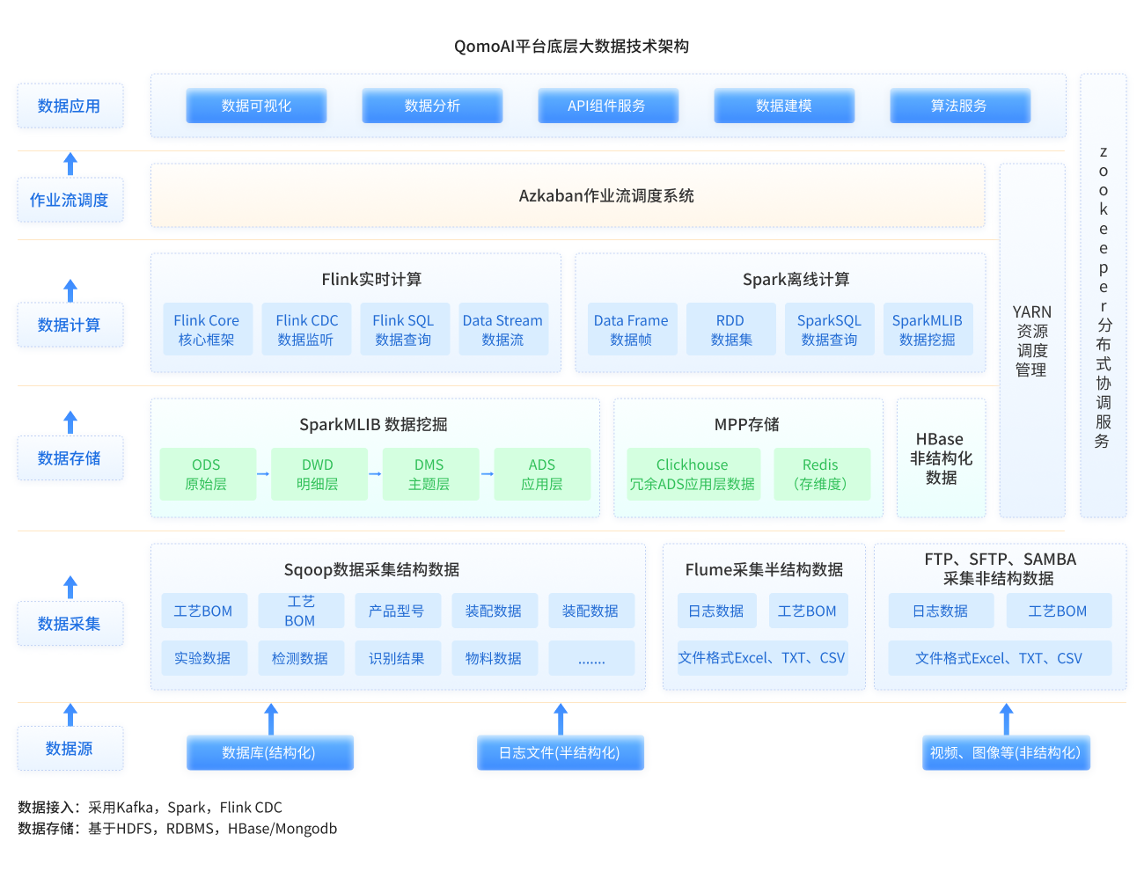Select the file-format box in the Flume section
The width and height of the screenshot is (1144, 871).
762,658
